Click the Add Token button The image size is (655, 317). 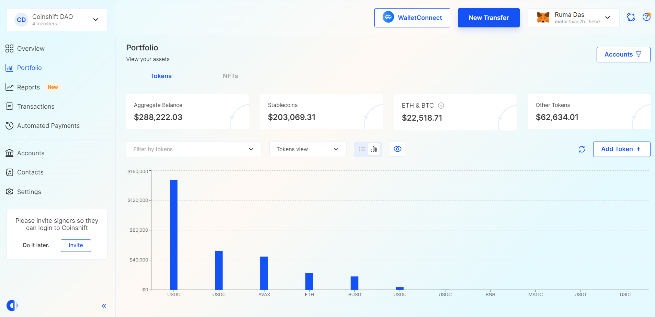tap(621, 149)
